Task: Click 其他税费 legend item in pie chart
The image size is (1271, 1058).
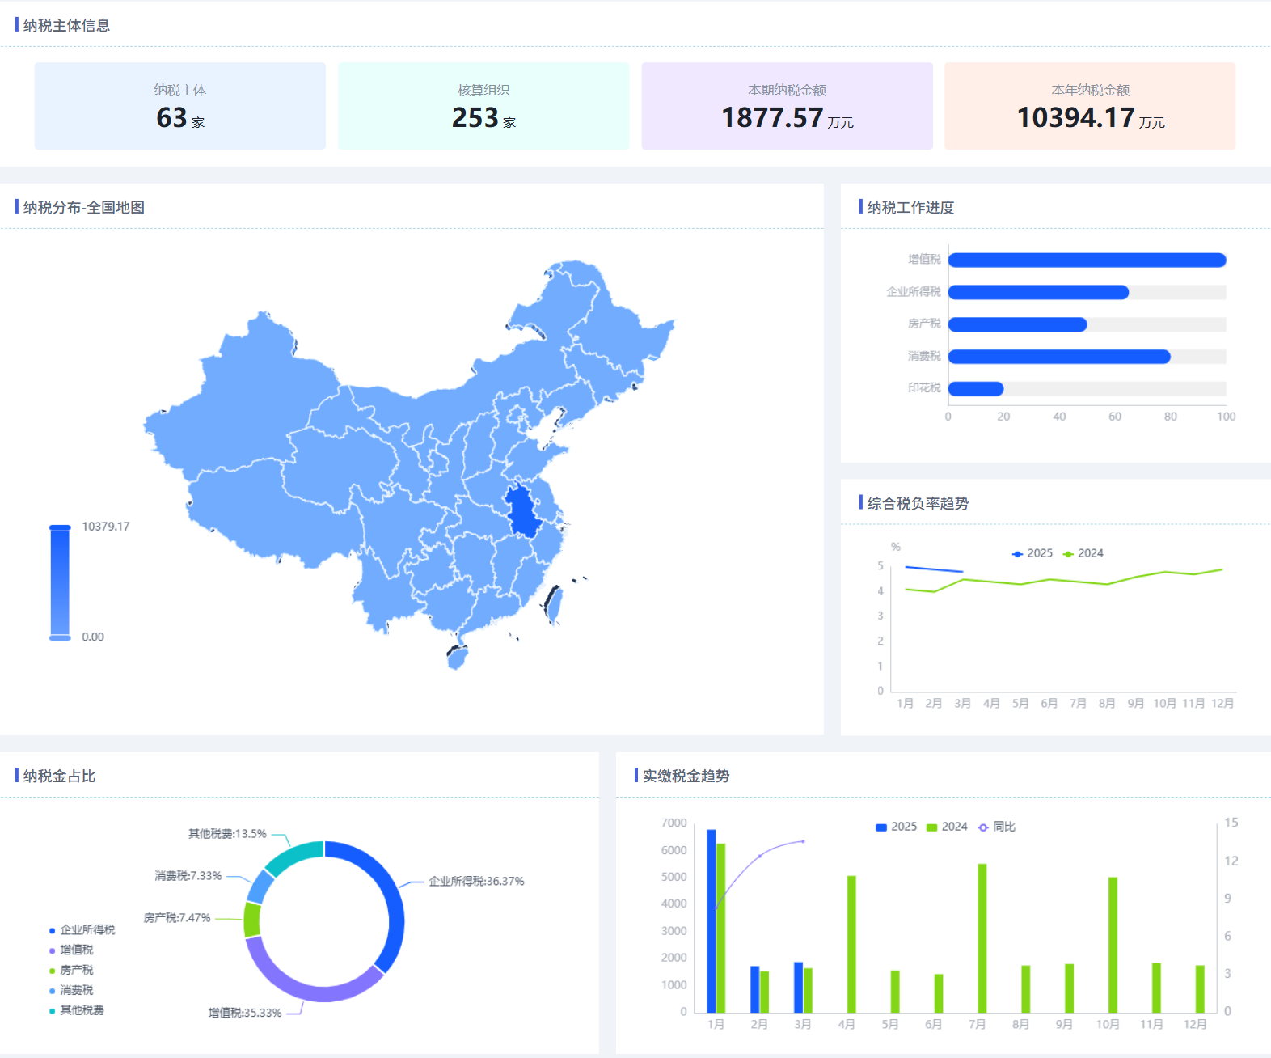Action: point(77,1010)
